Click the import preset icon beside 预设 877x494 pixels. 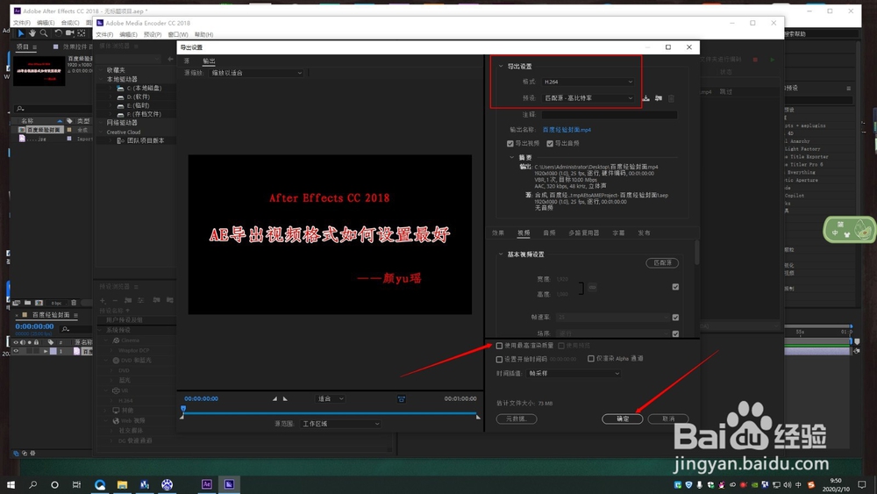pos(659,98)
